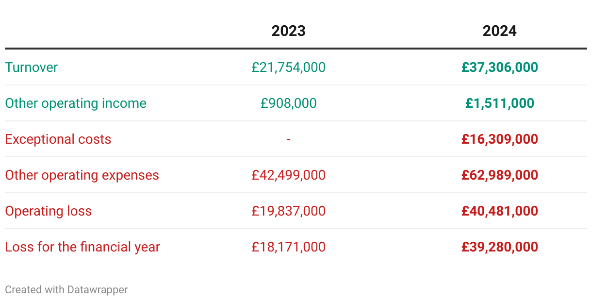Click the £19,837,000 operating loss value

click(288, 211)
